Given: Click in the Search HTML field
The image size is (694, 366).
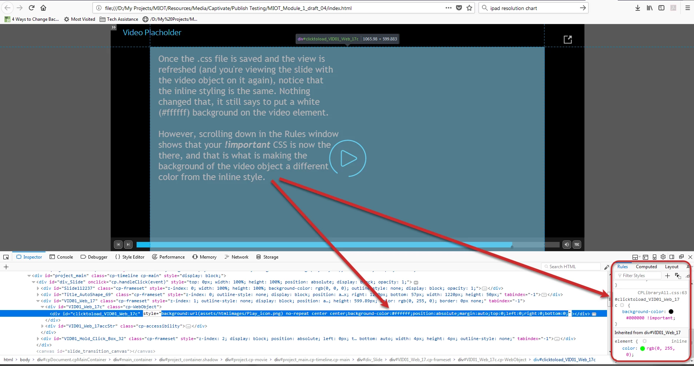Looking at the screenshot, I should (x=571, y=267).
